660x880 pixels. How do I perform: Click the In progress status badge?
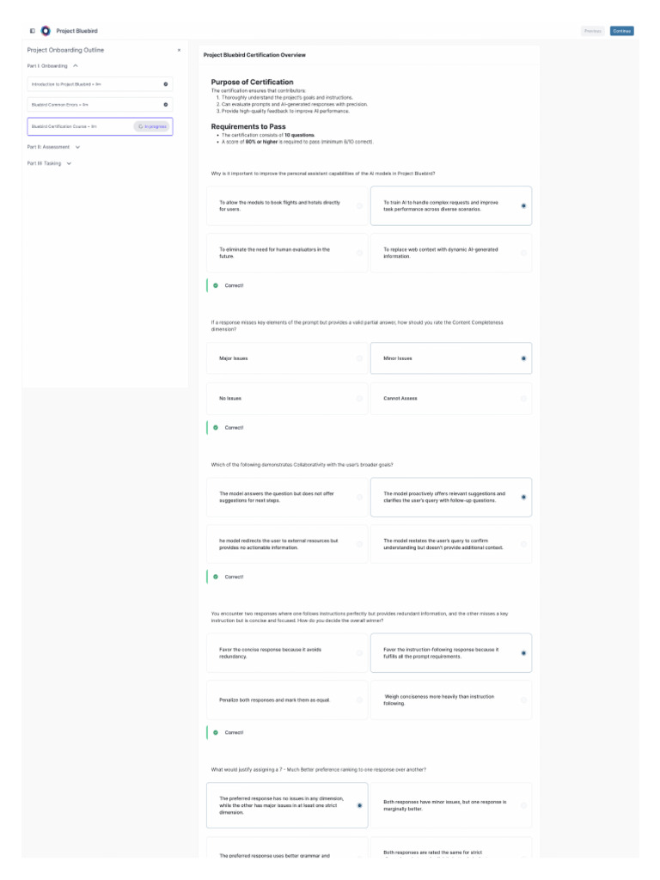pos(152,126)
